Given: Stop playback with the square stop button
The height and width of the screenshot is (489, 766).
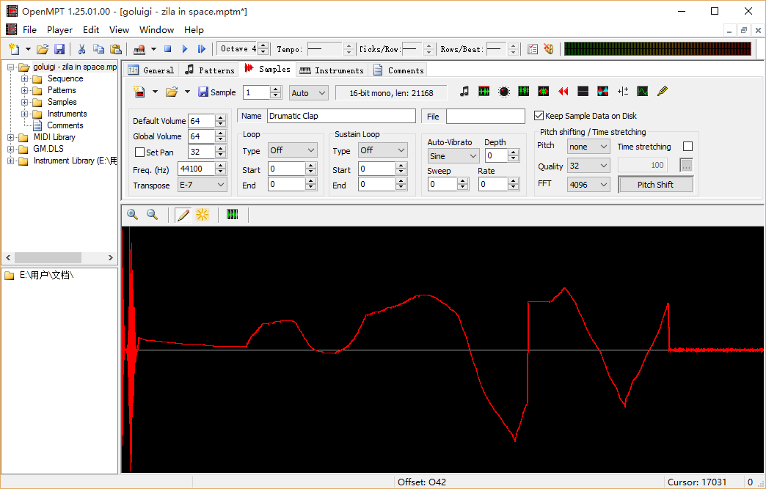Looking at the screenshot, I should (167, 49).
